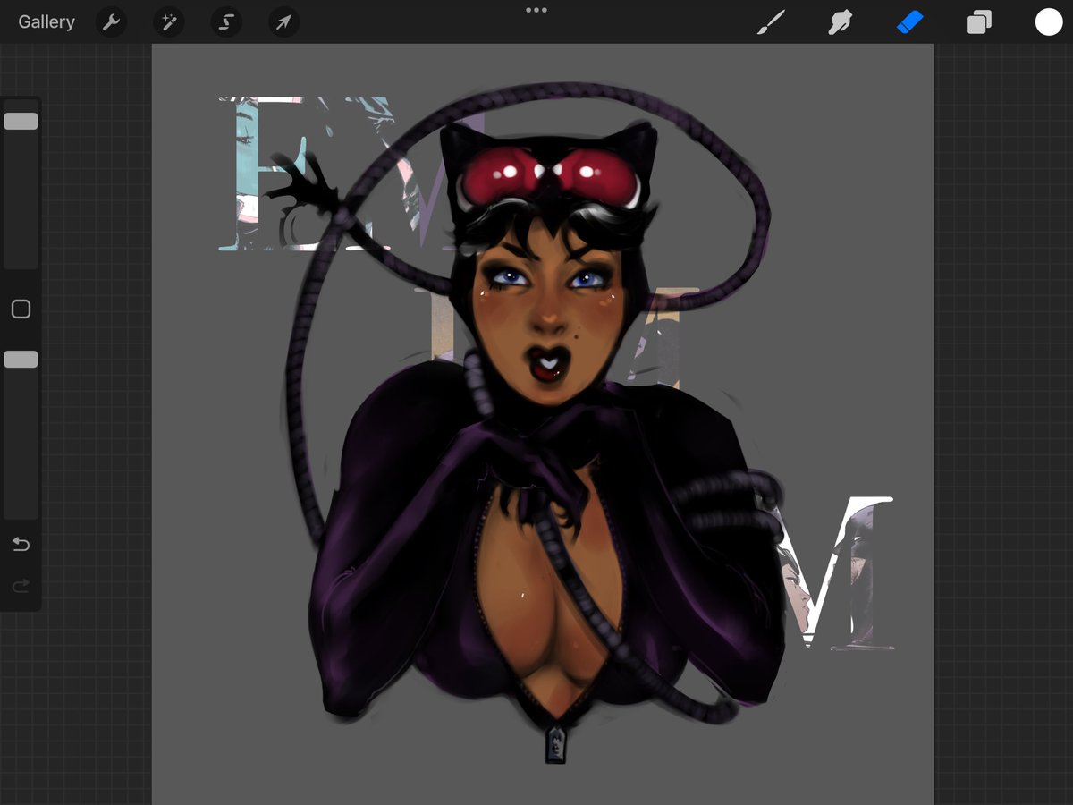The height and width of the screenshot is (805, 1073).
Task: Activate the Selection tool
Action: [x=226, y=22]
